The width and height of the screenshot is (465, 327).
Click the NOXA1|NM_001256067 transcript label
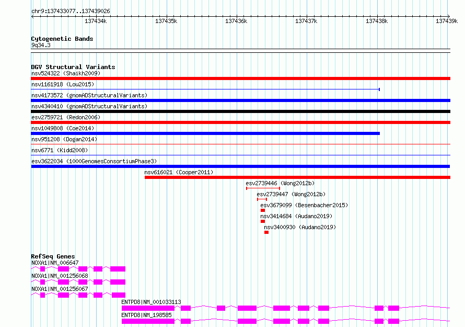pyautogui.click(x=60, y=289)
